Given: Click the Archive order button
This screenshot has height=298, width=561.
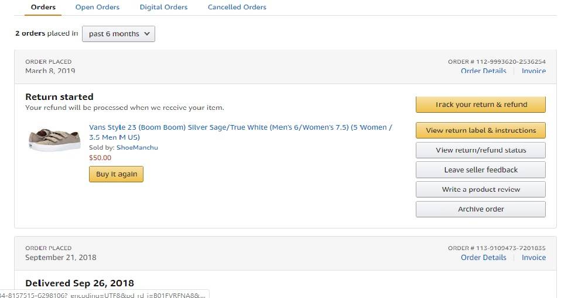Looking at the screenshot, I should [x=481, y=209].
